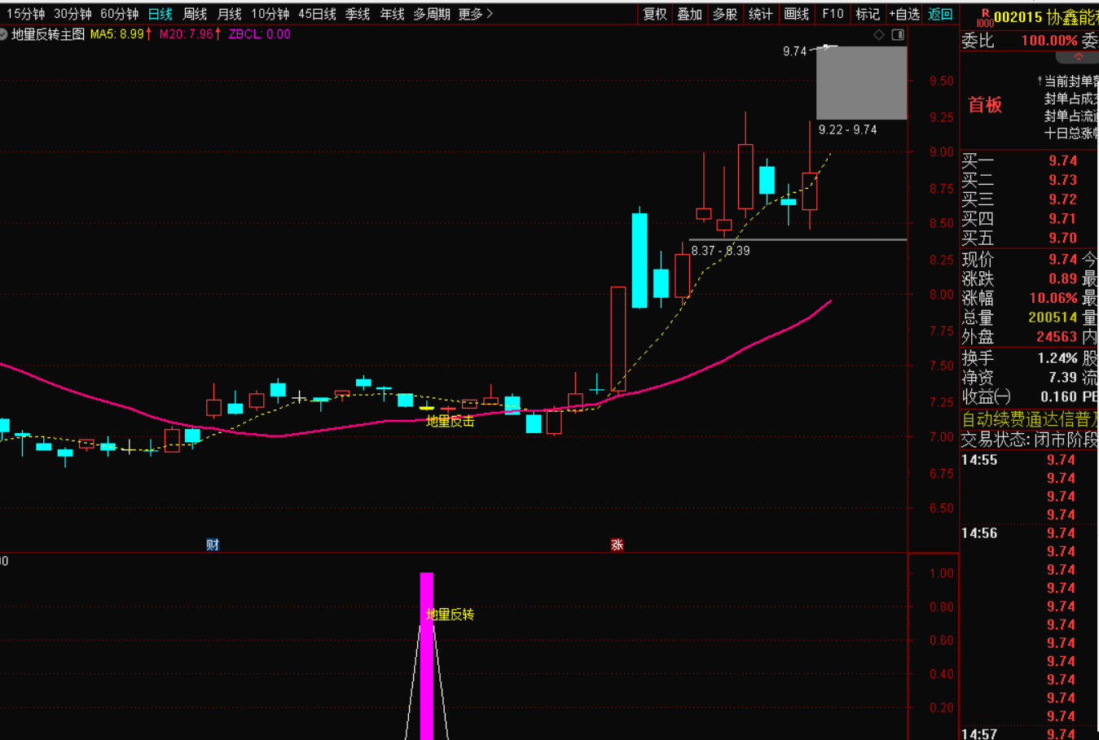The height and width of the screenshot is (740, 1099).
Task: Click the diamond icon above the chart
Action: pos(878,34)
